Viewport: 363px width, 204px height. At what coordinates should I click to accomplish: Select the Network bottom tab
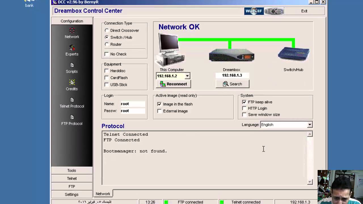click(x=103, y=194)
